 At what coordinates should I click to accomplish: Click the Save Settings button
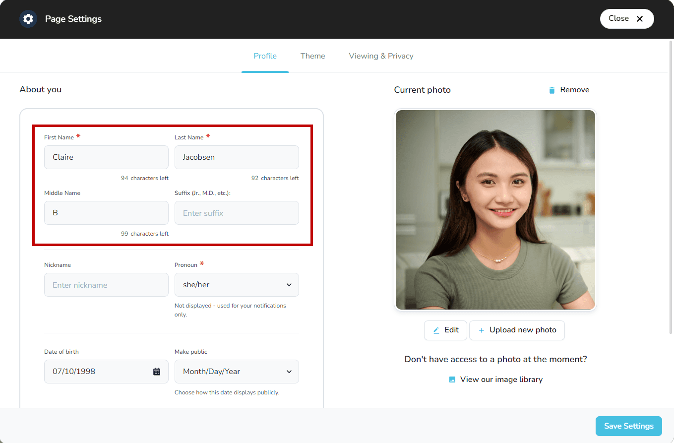628,426
